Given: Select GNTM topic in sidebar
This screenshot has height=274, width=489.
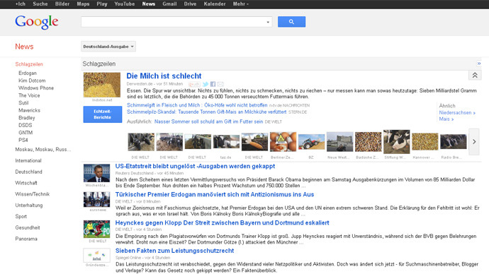Looking at the screenshot, I should coord(26,133).
